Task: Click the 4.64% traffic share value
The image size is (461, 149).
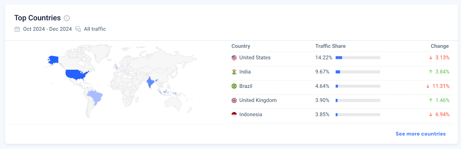Action: coord(322,86)
